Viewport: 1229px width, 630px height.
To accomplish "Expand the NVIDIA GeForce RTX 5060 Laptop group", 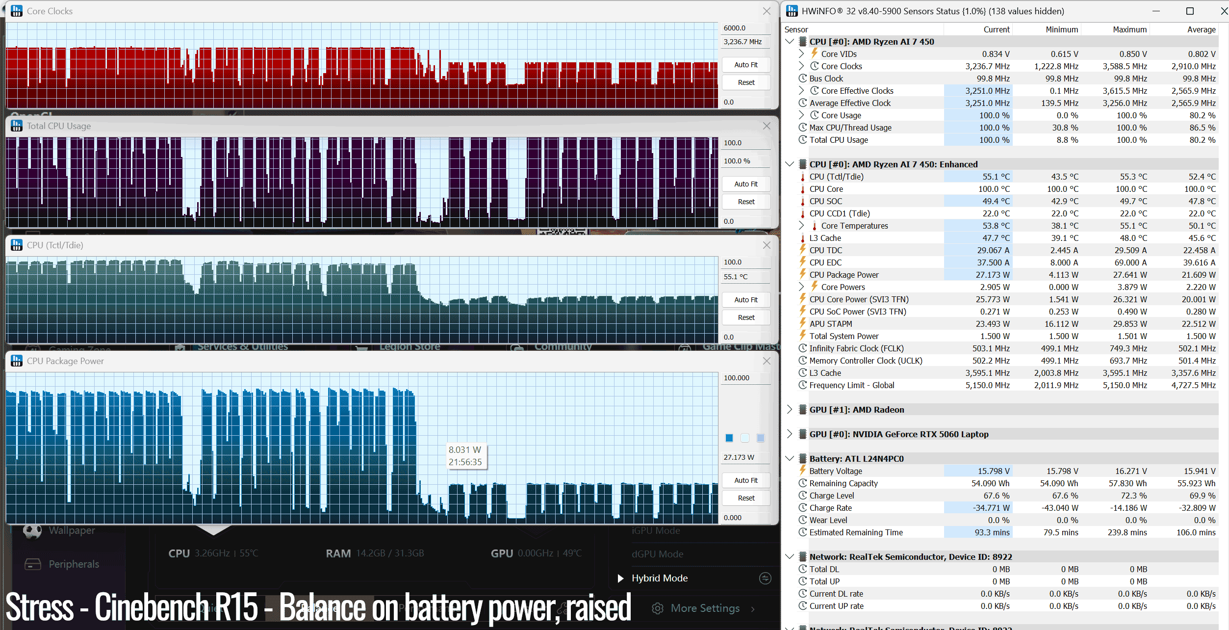I will pyautogui.click(x=790, y=434).
